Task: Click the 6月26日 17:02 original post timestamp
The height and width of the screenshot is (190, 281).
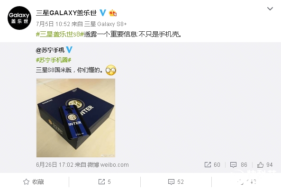Action: pyautogui.click(x=54, y=165)
